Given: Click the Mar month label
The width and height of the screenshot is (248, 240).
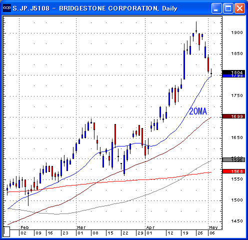Looking at the screenshot, I should (81, 227).
